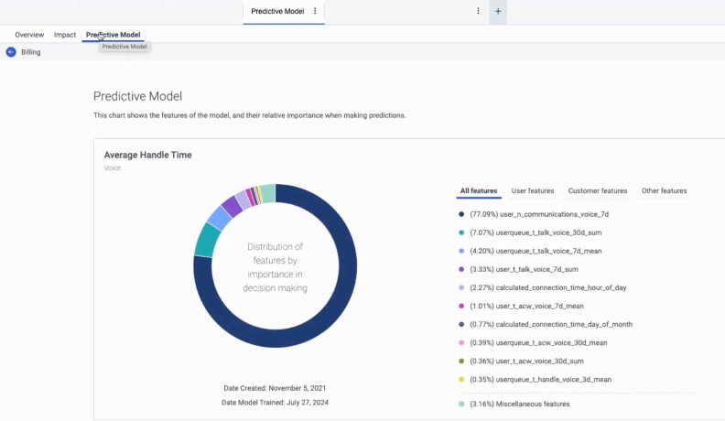The image size is (725, 421).
Task: Click the blue back arrow beside Billing
Action: click(x=11, y=52)
